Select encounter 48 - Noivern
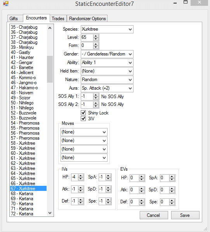Image resolution: width=210 pixels, height=232 pixels. tap(28, 93)
